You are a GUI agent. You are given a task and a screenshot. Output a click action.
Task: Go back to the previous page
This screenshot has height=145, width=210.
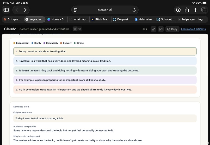coord(17,10)
